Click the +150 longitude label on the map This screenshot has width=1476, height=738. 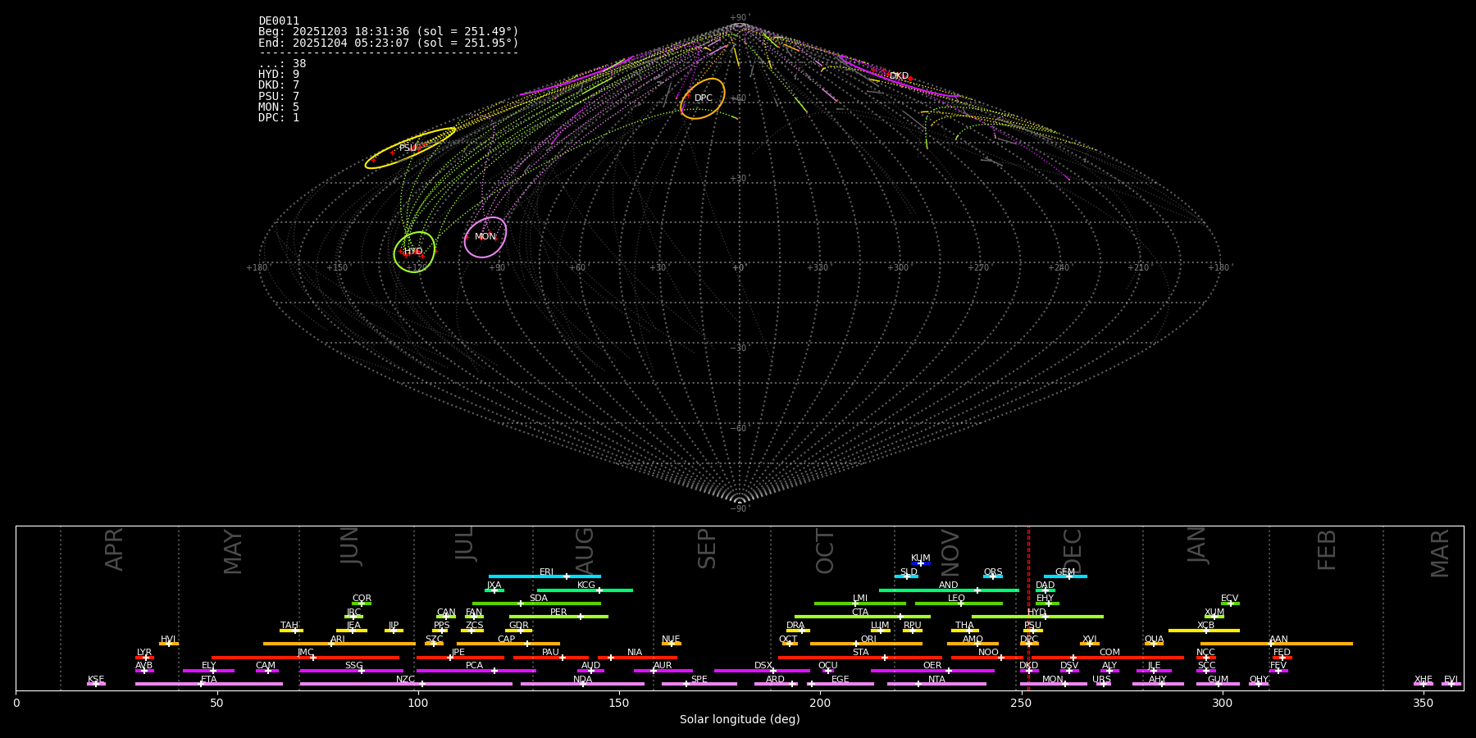pyautogui.click(x=337, y=268)
